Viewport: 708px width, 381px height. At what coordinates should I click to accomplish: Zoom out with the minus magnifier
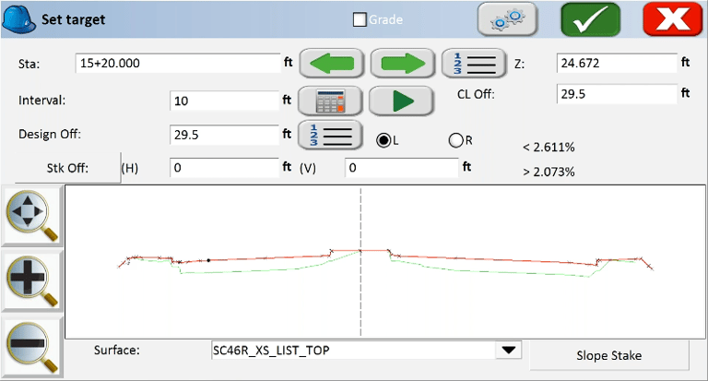[x=31, y=347]
